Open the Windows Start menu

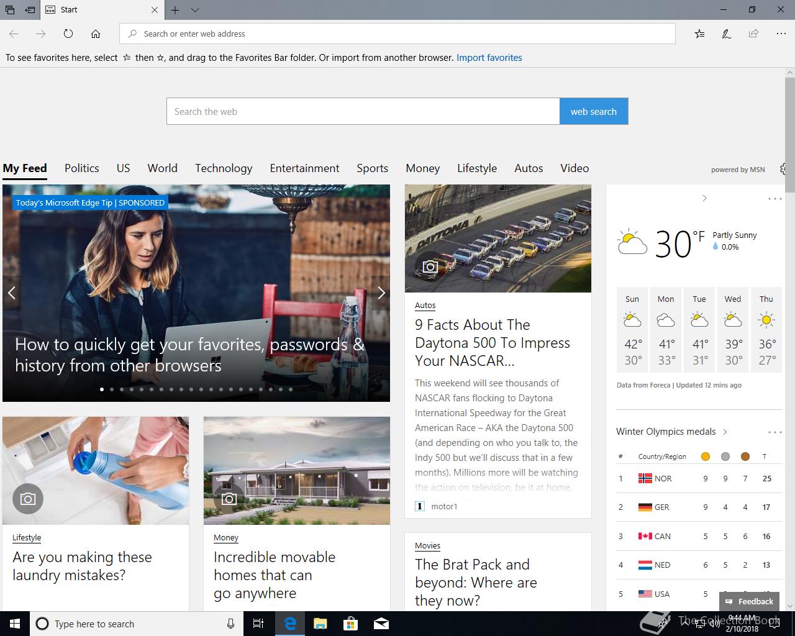(x=15, y=624)
